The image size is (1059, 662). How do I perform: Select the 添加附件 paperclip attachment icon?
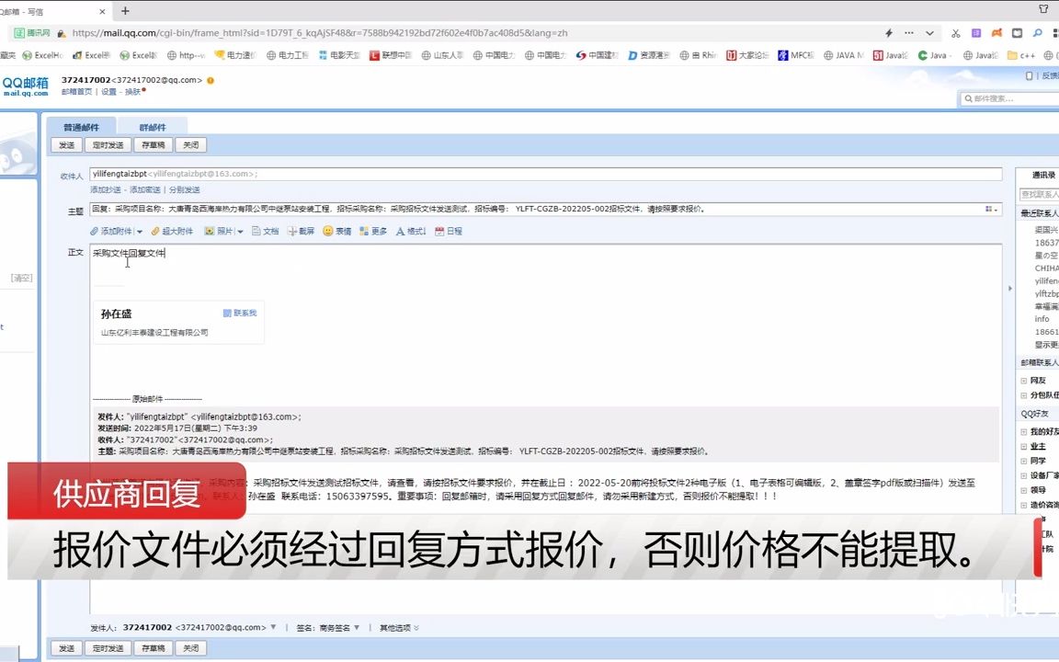pyautogui.click(x=94, y=231)
